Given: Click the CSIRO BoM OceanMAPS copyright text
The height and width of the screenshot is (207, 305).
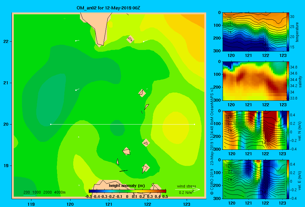Looking at the screenshot, I should [212, 141].
